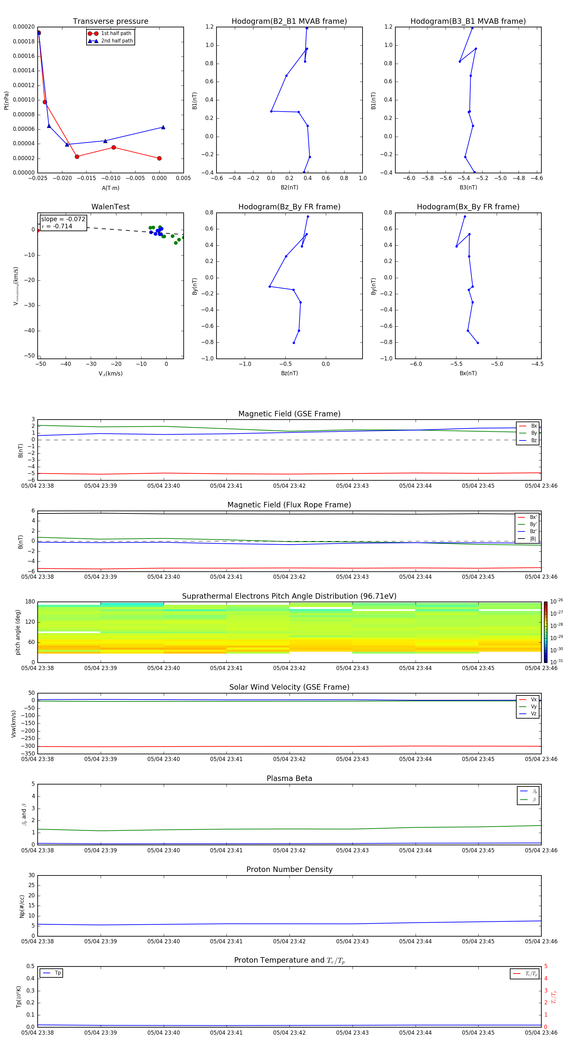Click red 'Te/Tp' right axis label
This screenshot has height=1061, width=579.
click(x=554, y=997)
